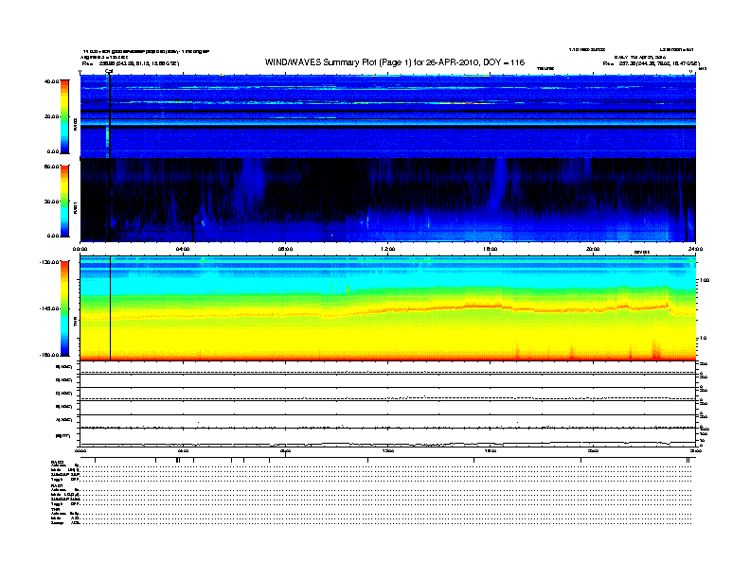Image resolution: width=750 pixels, height=579 pixels.
Task: Click the black calibration line in TNR spectrogram
Action: tap(111, 308)
